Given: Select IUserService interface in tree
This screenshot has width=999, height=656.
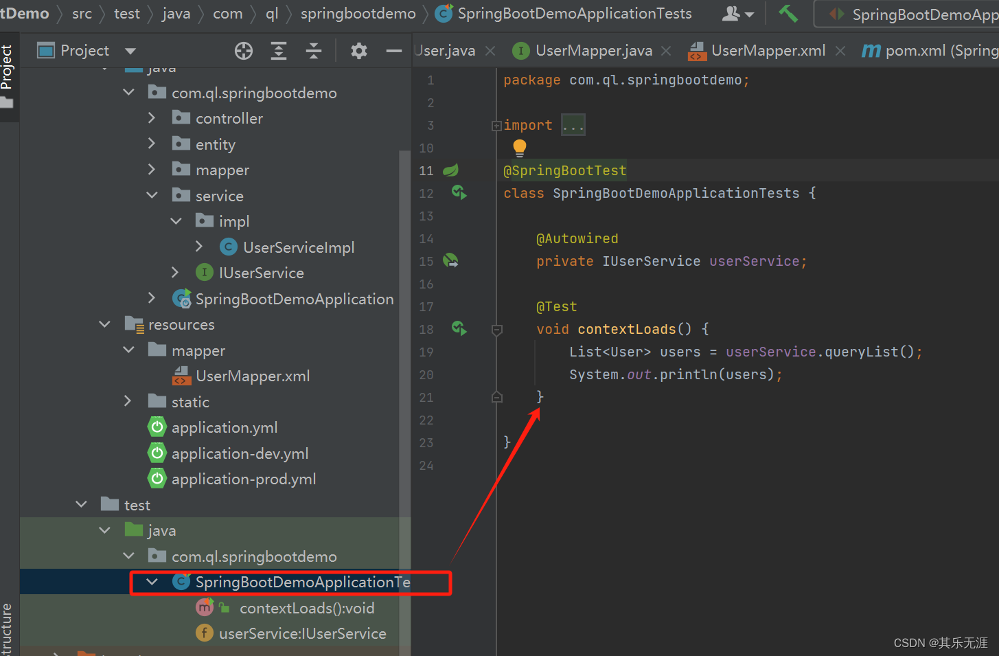Looking at the screenshot, I should click(261, 273).
